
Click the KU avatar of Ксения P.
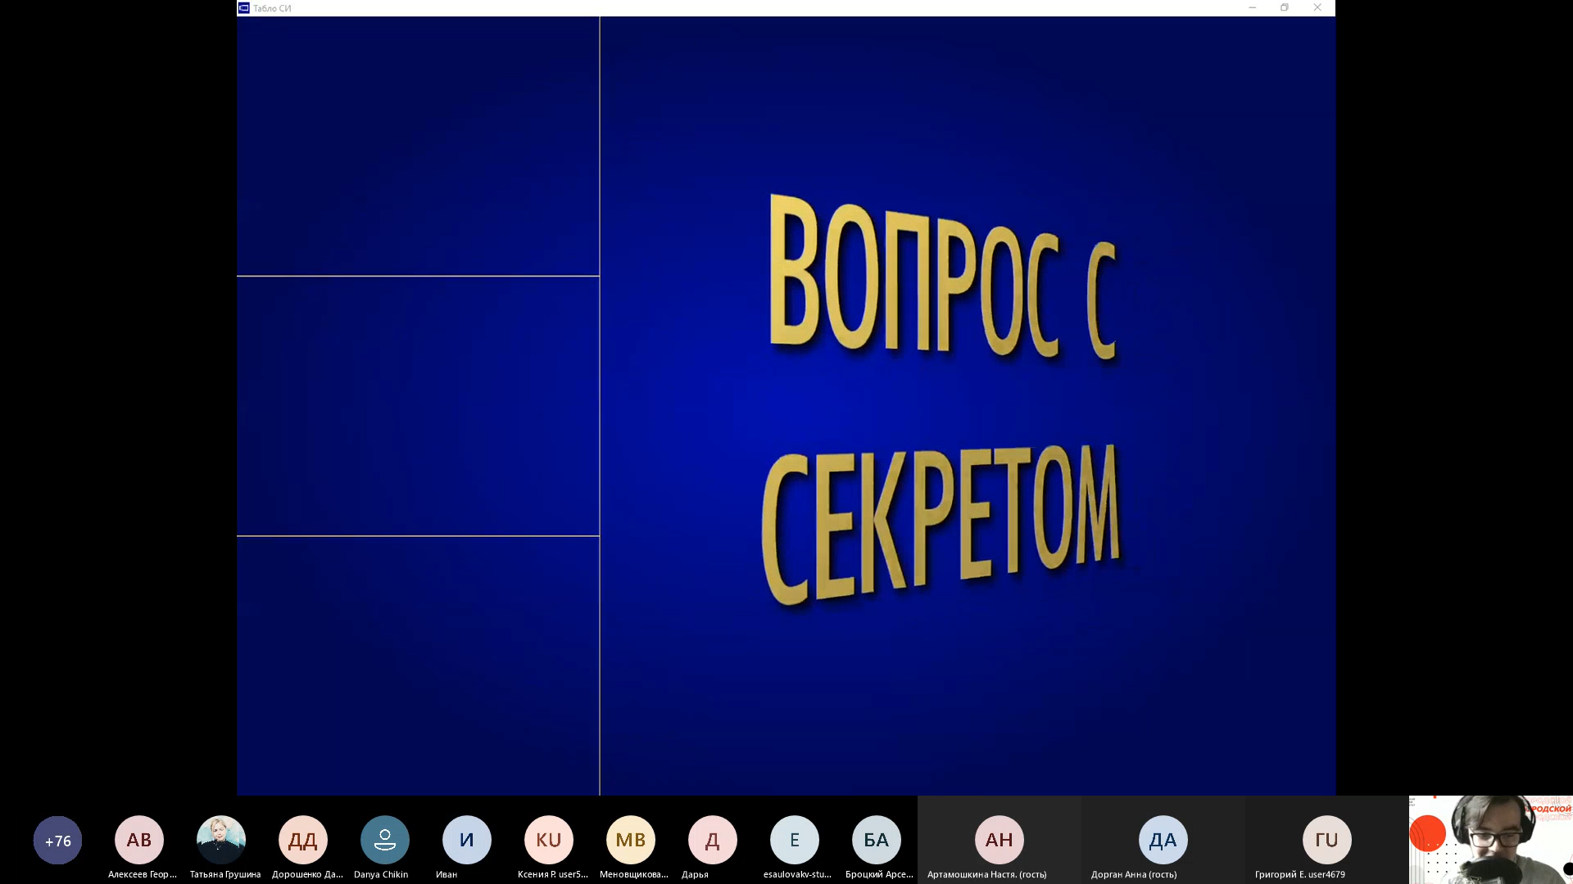[548, 840]
